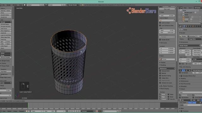Image resolution: width=202 pixels, height=113 pixels.
Task: Click the World icon in Outliner
Action: (x=183, y=15)
